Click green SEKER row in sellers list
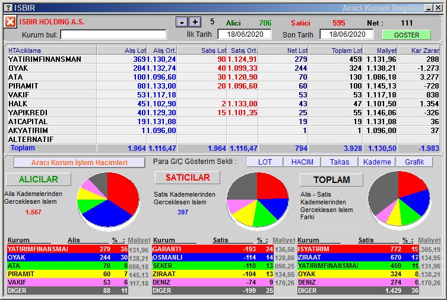Viewport: 447px width, 300px height. point(213,266)
